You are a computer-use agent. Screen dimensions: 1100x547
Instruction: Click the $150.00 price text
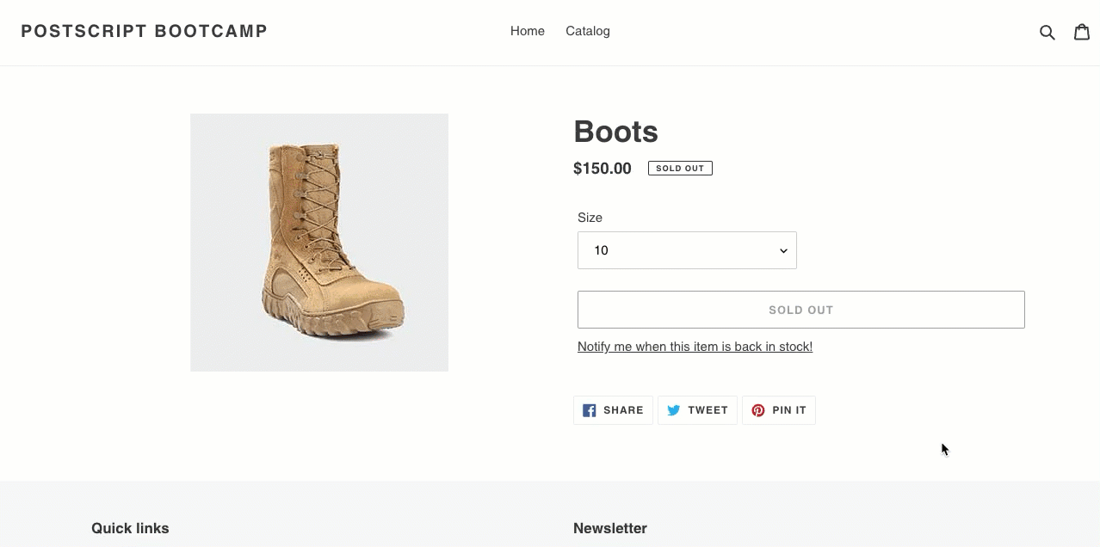click(603, 169)
